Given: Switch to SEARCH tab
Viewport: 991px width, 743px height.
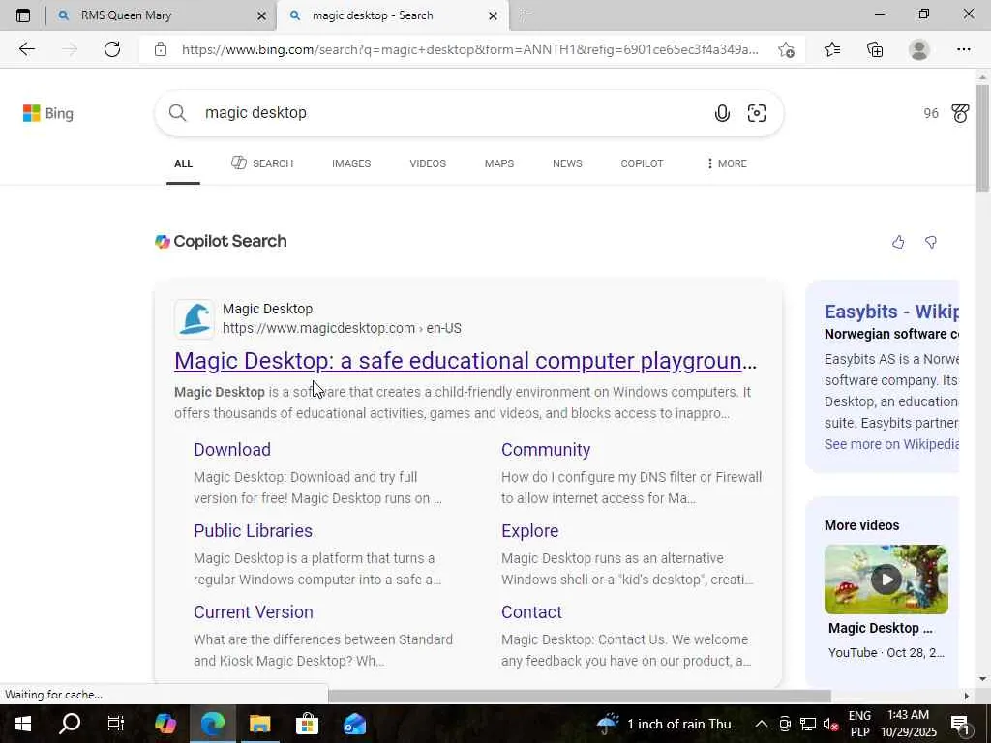Looking at the screenshot, I should (262, 163).
